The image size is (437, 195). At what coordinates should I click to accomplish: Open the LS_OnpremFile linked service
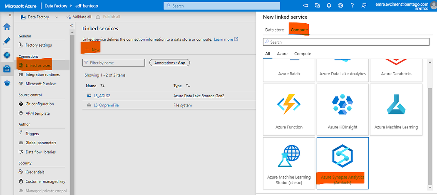tap(107, 105)
